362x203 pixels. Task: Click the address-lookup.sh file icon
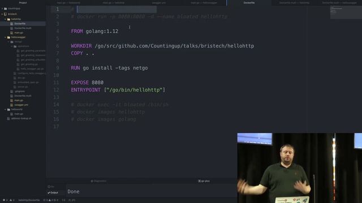(8, 118)
